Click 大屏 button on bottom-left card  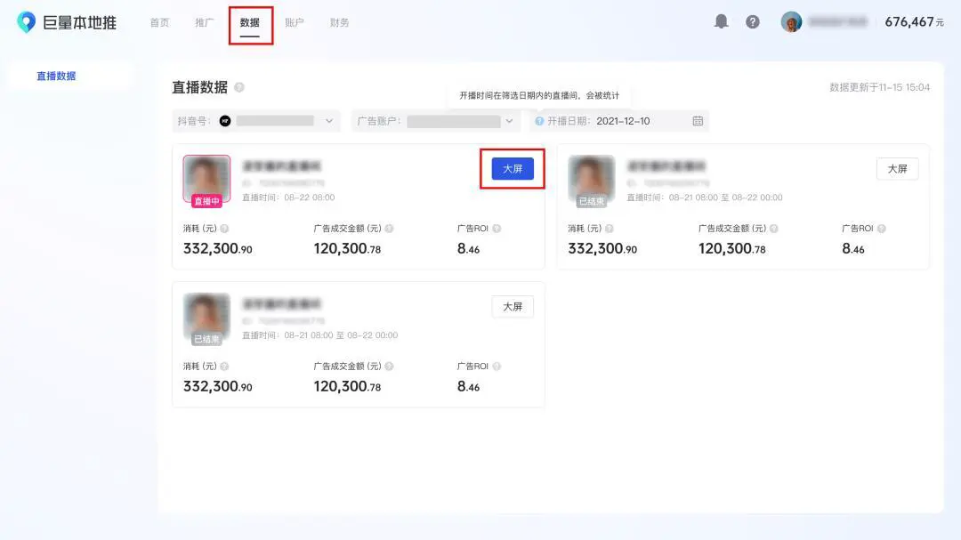click(x=513, y=306)
